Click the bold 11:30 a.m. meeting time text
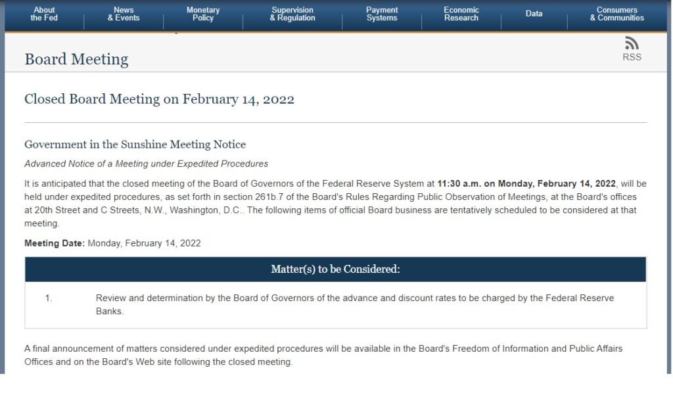673x395 pixels. [x=459, y=183]
